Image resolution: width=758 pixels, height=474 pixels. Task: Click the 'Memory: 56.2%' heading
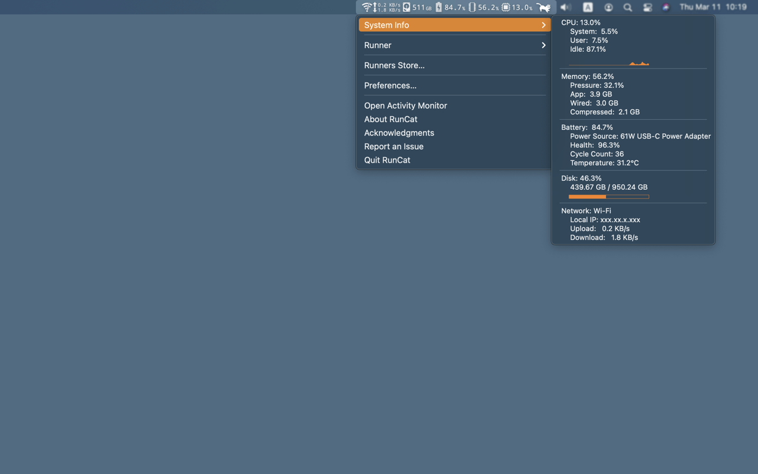coord(588,76)
